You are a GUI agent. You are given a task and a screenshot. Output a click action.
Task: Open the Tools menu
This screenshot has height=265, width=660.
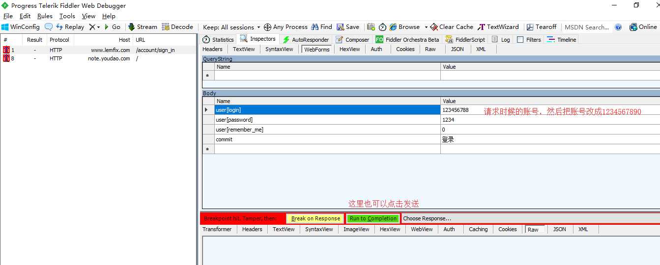[67, 16]
